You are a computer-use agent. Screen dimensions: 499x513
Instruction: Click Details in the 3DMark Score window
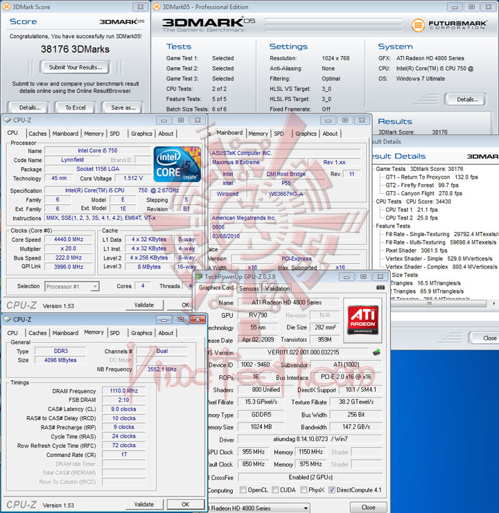pyautogui.click(x=30, y=107)
